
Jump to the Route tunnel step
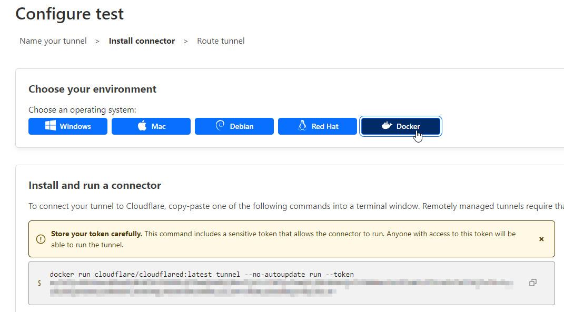click(221, 41)
